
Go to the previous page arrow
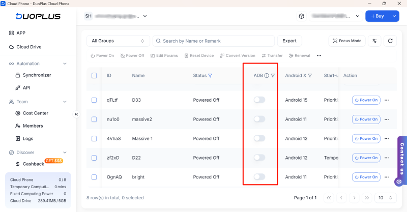[341, 198]
